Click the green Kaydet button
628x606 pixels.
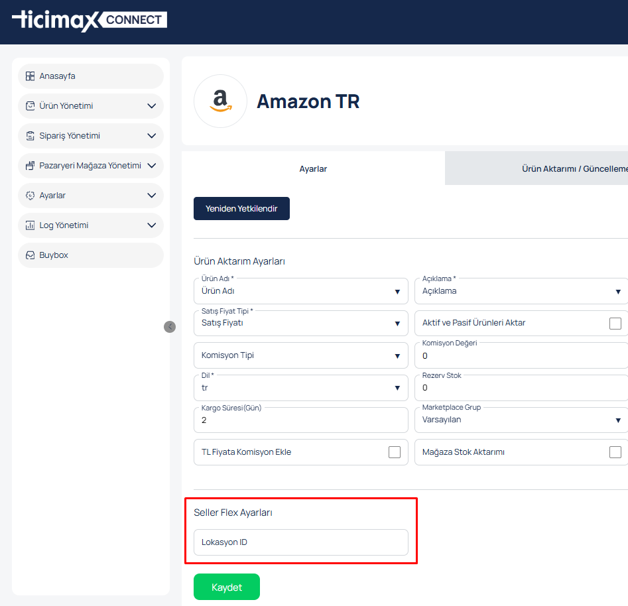(x=227, y=587)
